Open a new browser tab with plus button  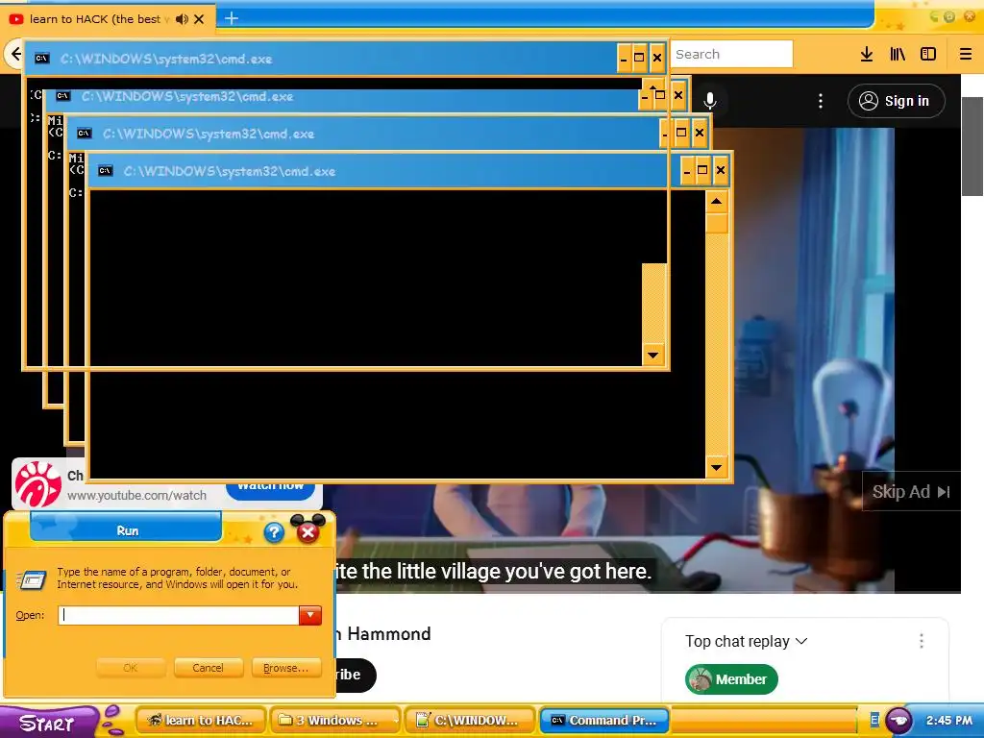point(232,18)
